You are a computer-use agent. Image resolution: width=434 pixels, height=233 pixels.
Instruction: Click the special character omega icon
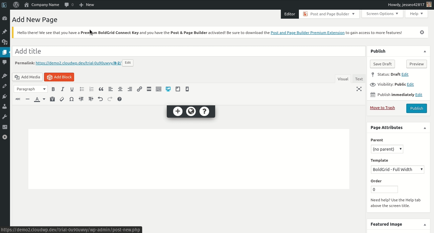(x=71, y=99)
